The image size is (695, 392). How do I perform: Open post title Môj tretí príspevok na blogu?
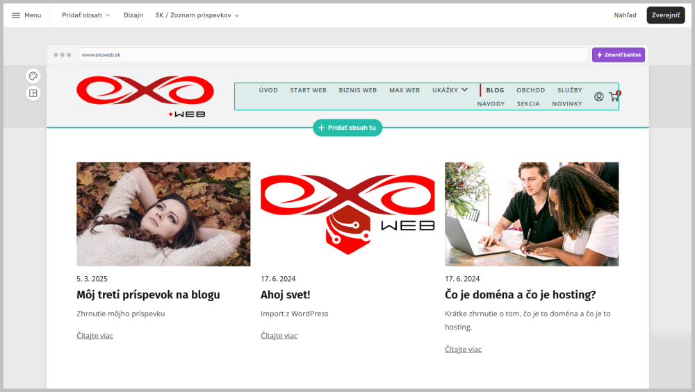(x=148, y=295)
